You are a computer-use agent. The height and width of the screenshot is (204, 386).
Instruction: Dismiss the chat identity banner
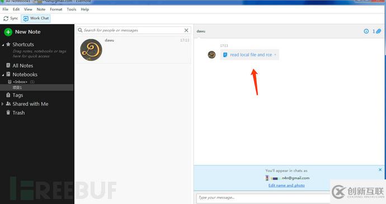coord(380,170)
